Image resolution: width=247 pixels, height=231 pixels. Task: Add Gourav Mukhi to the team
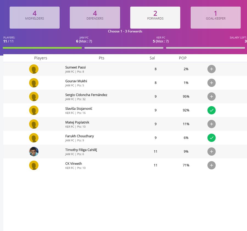tap(211, 83)
